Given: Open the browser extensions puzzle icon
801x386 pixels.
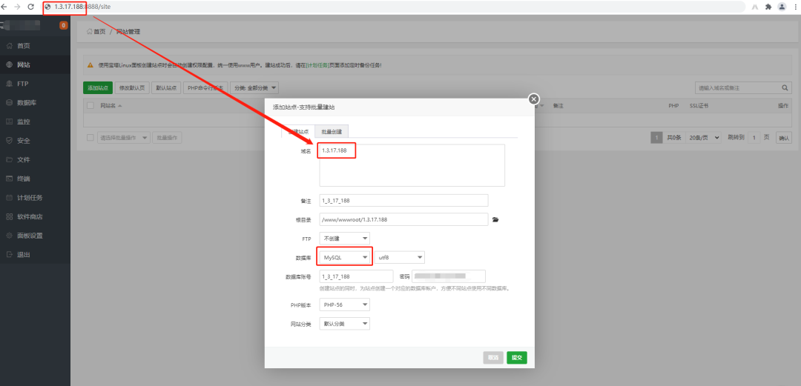Looking at the screenshot, I should coord(768,7).
